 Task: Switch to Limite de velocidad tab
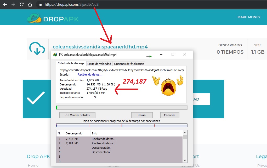(99, 64)
